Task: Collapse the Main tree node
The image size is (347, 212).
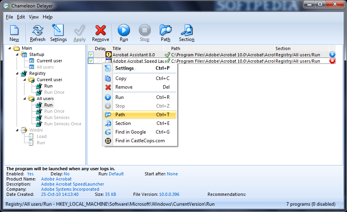Action: tap(9, 48)
